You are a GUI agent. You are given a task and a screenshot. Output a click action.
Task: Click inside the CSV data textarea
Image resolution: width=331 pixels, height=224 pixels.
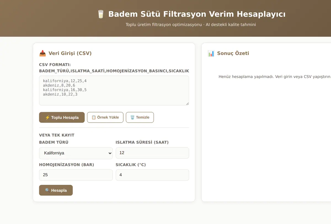point(114,91)
